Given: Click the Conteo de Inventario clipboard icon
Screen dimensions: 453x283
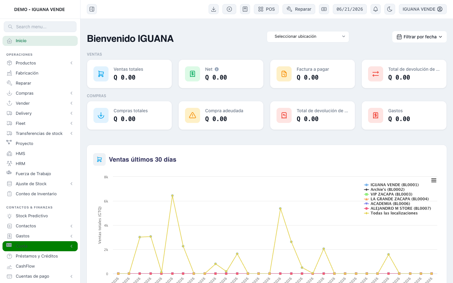Looking at the screenshot, I should [x=9, y=194].
